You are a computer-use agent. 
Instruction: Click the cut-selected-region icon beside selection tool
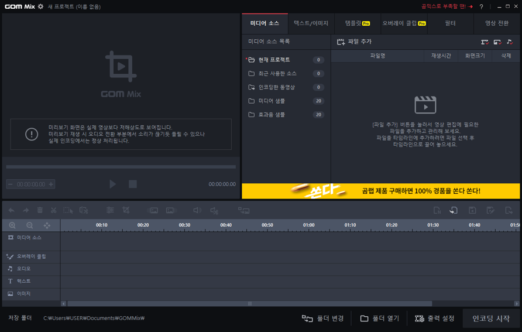click(84, 210)
